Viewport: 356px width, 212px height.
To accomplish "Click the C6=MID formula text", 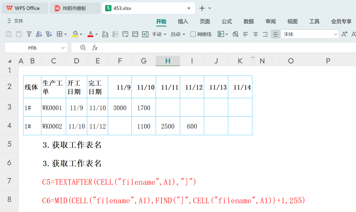I will click(173, 201).
